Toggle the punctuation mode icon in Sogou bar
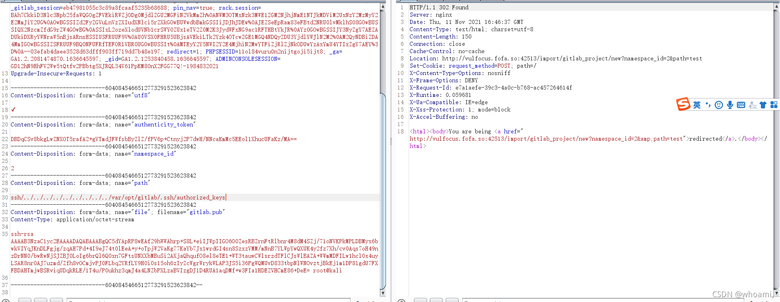The width and height of the screenshot is (780, 302). tap(708, 105)
